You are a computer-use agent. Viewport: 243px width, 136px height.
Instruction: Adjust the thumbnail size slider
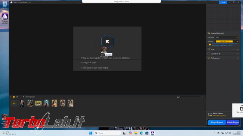point(190,97)
